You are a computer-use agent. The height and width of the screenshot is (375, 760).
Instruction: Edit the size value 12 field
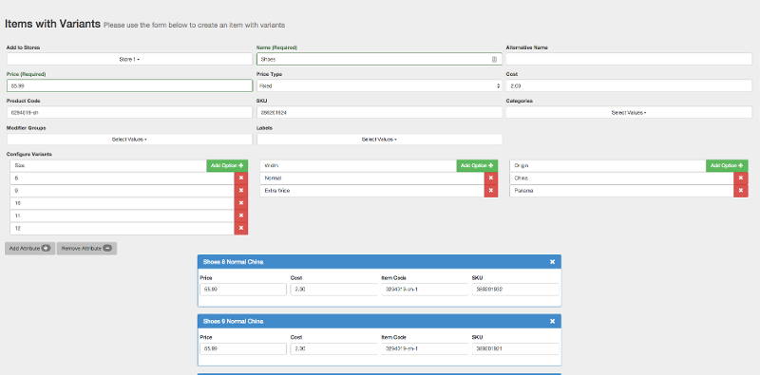tap(123, 228)
